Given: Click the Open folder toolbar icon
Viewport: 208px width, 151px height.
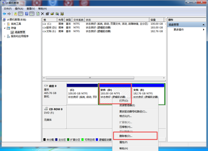Looking at the screenshot, I should coord(52,13).
